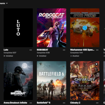Image resolution: width=105 pixels, height=105 pixels.
Task: Launch ROBOBEAT with Inicializar button
Action: 42,56
